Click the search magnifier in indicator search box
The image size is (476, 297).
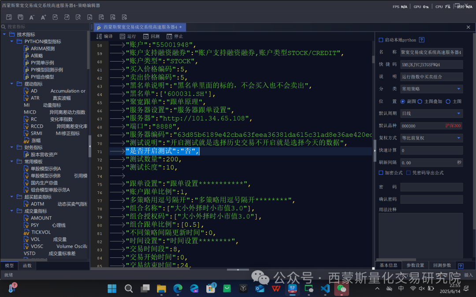click(4, 27)
